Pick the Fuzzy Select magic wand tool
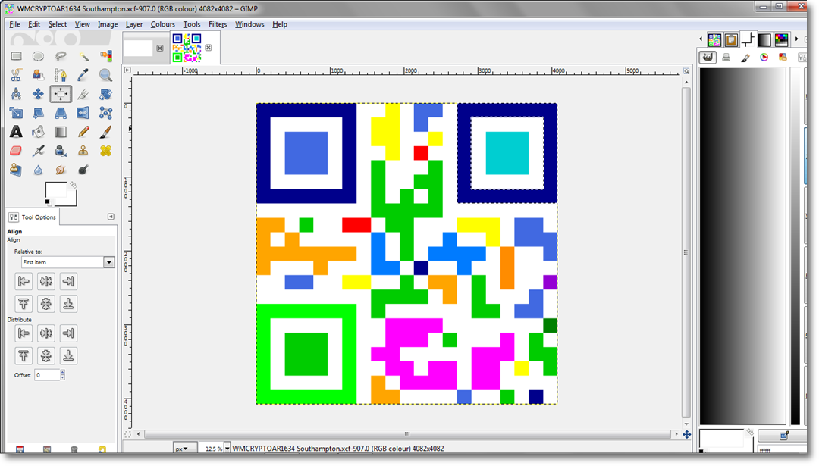 (83, 56)
